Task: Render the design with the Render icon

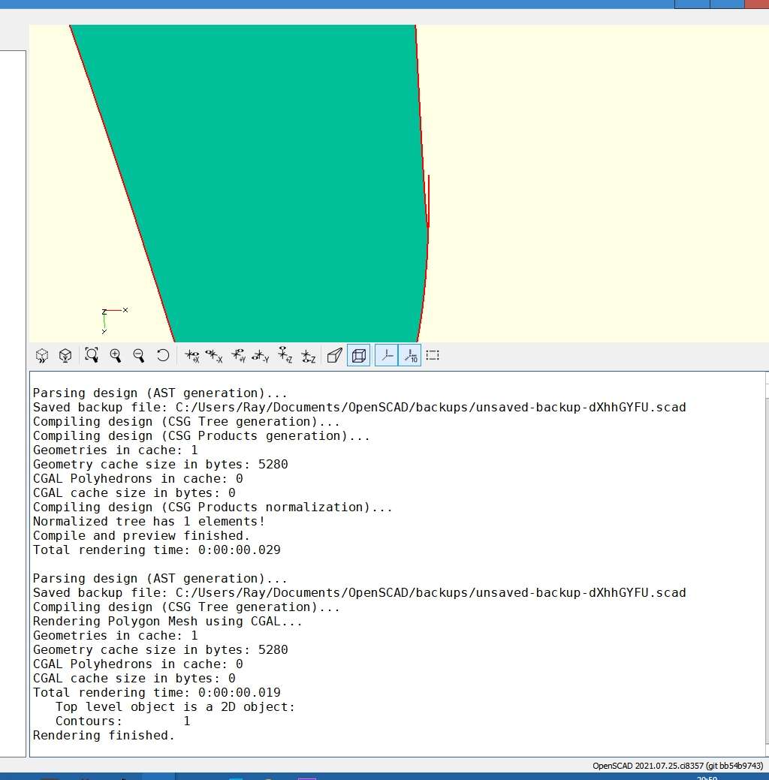Action: click(x=66, y=356)
